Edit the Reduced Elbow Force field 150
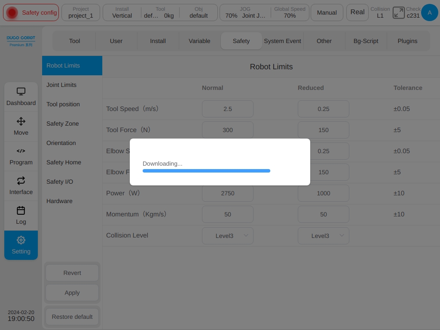440x330 pixels. pyautogui.click(x=323, y=172)
